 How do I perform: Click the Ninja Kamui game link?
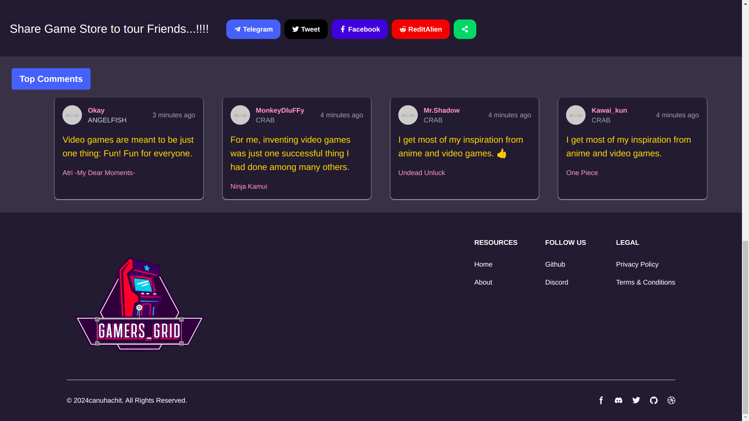[248, 186]
